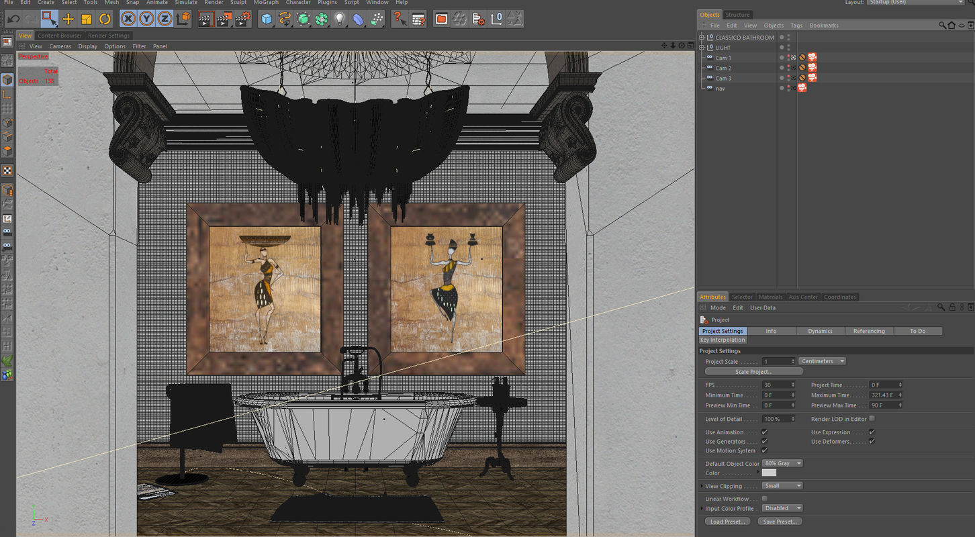Image resolution: width=975 pixels, height=537 pixels.
Task: Expand Input Color Profile disclosure triangle
Action: (x=702, y=509)
